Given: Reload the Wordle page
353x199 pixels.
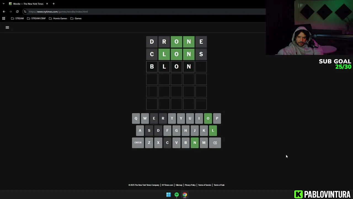Looking at the screenshot, I should 17,12.
